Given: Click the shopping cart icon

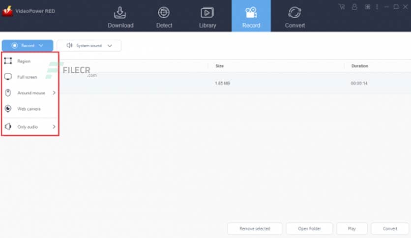Looking at the screenshot, I should pos(342,7).
